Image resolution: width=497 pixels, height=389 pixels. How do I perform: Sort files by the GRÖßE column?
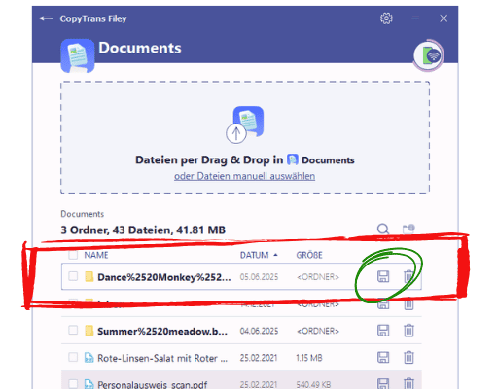pyautogui.click(x=309, y=255)
